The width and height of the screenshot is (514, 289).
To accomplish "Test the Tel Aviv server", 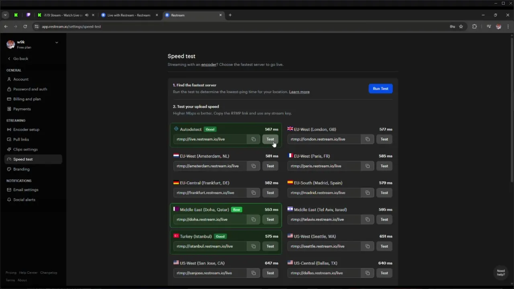I will (384, 220).
